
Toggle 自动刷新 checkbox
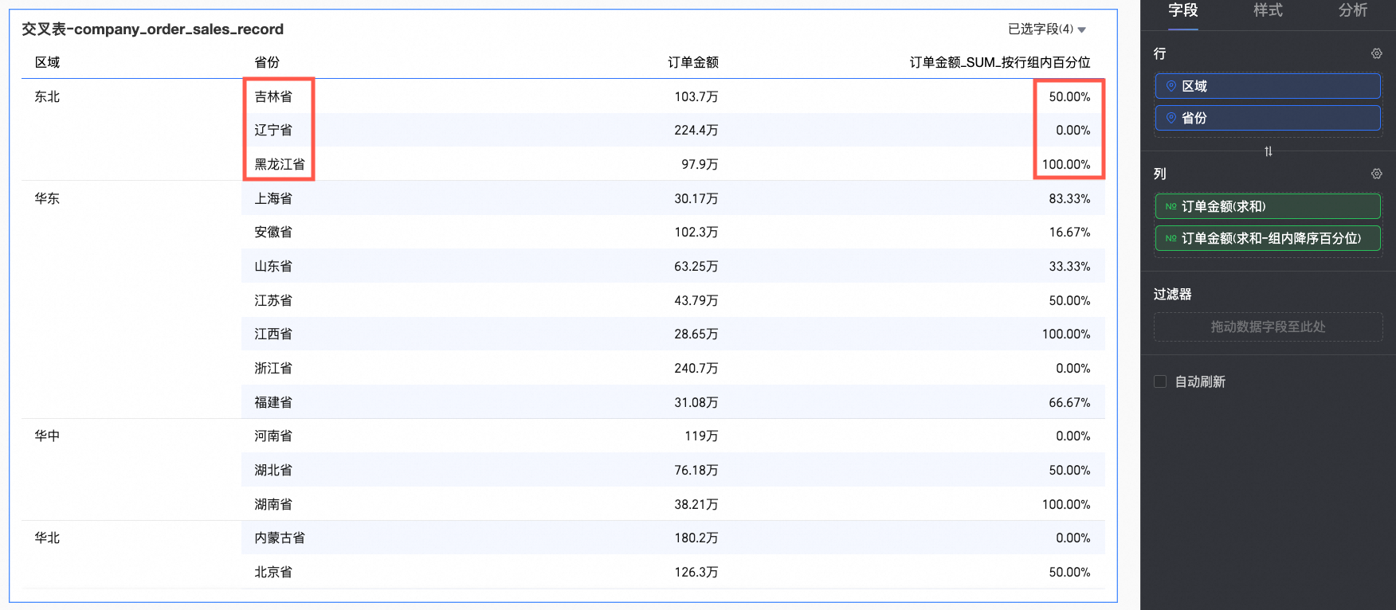pos(1160,381)
